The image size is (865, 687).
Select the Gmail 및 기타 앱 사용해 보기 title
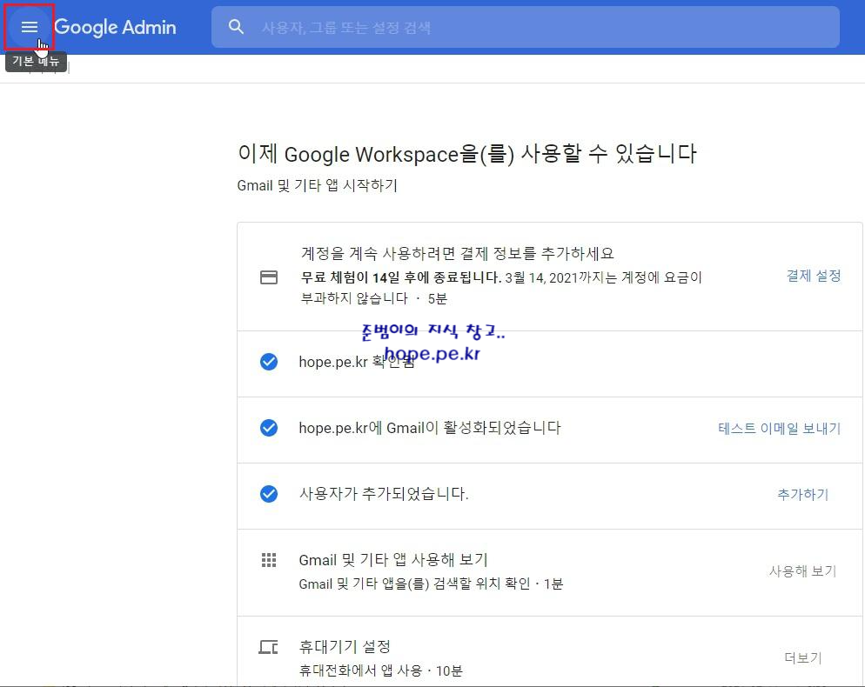(x=393, y=560)
